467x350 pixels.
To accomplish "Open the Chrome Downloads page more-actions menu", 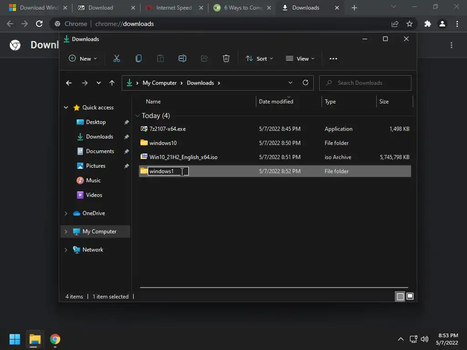I will click(451, 45).
